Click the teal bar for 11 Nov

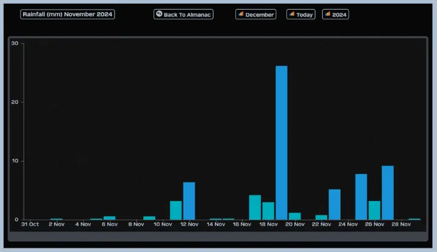[176, 210]
